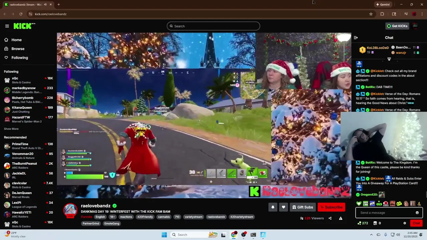Image resolution: width=427 pixels, height=240 pixels.
Task: Show hidden system tray icons
Action: 371,235
